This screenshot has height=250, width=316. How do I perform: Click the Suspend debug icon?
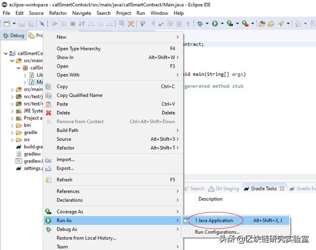64,24
